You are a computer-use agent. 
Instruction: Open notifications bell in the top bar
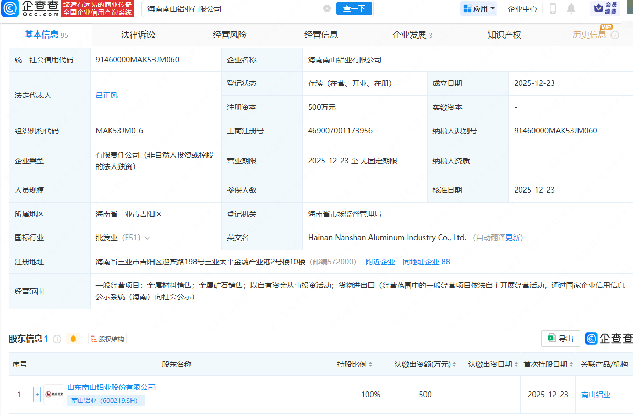(571, 9)
